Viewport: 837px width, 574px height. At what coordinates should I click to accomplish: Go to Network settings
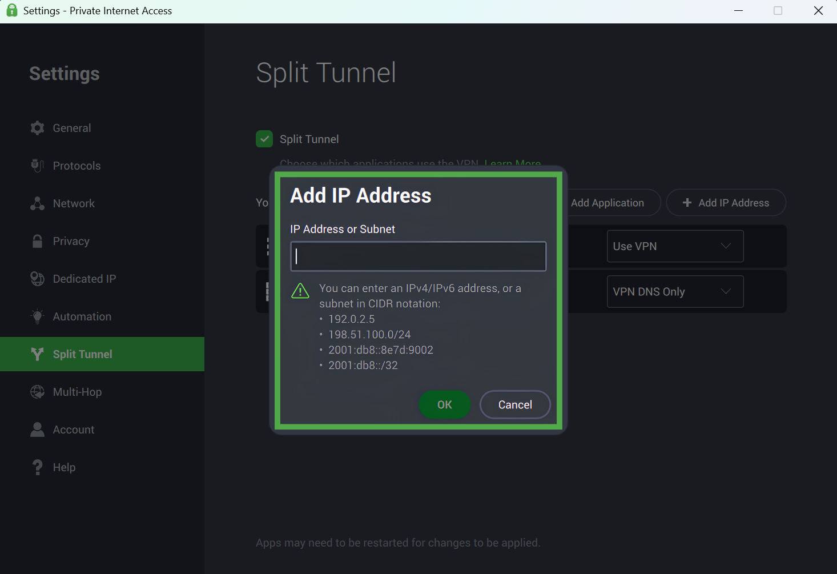(102, 203)
